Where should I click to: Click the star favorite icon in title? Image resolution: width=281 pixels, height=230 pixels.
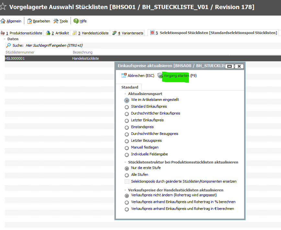click(x=3, y=7)
